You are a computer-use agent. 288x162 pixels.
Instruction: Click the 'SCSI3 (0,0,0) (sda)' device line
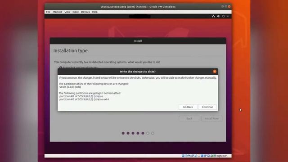(x=70, y=87)
